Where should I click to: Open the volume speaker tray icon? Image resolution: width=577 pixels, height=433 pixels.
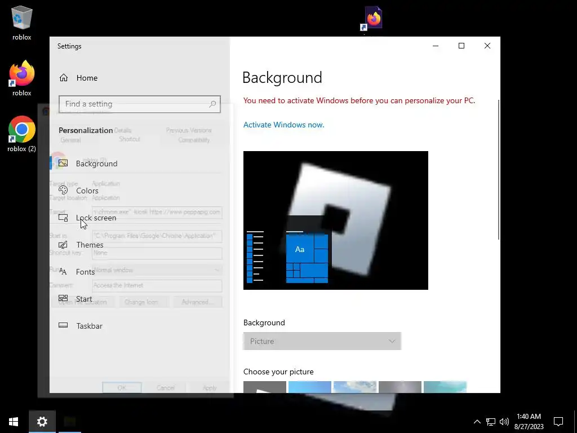click(x=504, y=422)
